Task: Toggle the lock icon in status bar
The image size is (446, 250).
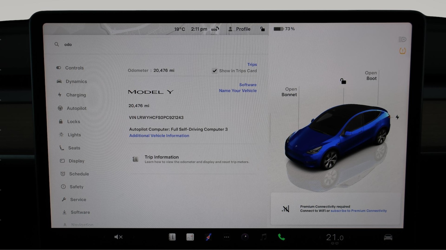Action: click(262, 29)
